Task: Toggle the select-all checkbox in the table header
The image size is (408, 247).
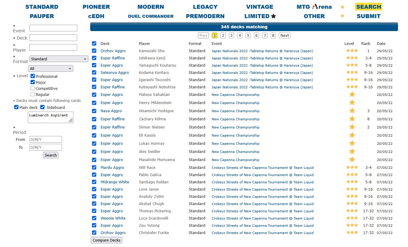Action: [x=94, y=43]
